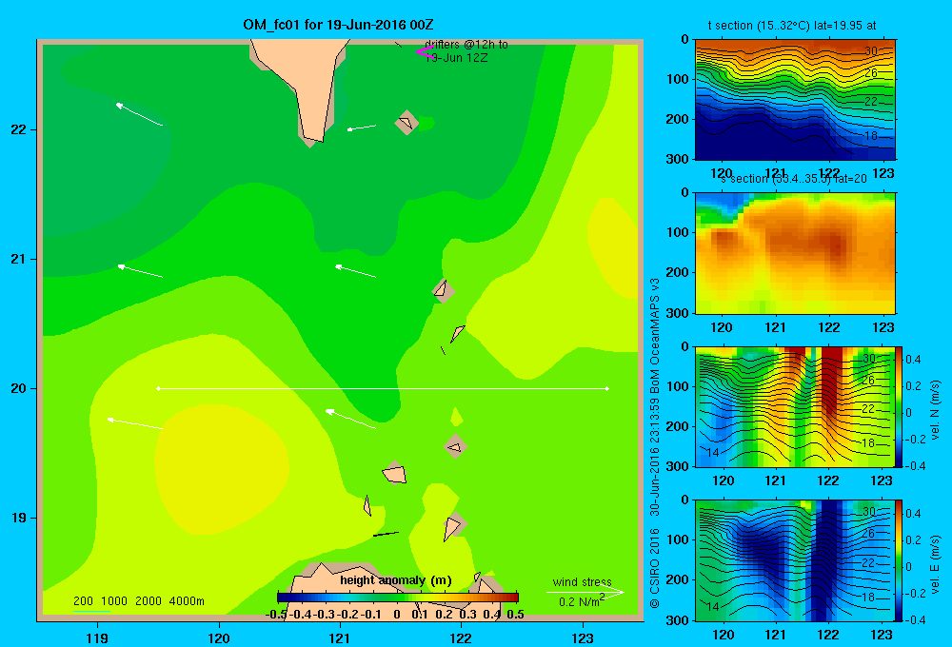Image resolution: width=952 pixels, height=647 pixels.
Task: Click the 18 isotherm label in the t section
Action: pos(871,136)
